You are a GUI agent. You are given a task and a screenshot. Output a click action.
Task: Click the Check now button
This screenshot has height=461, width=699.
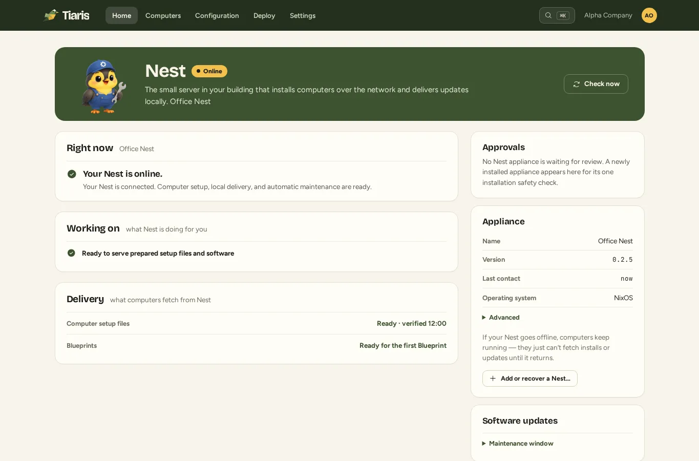596,84
